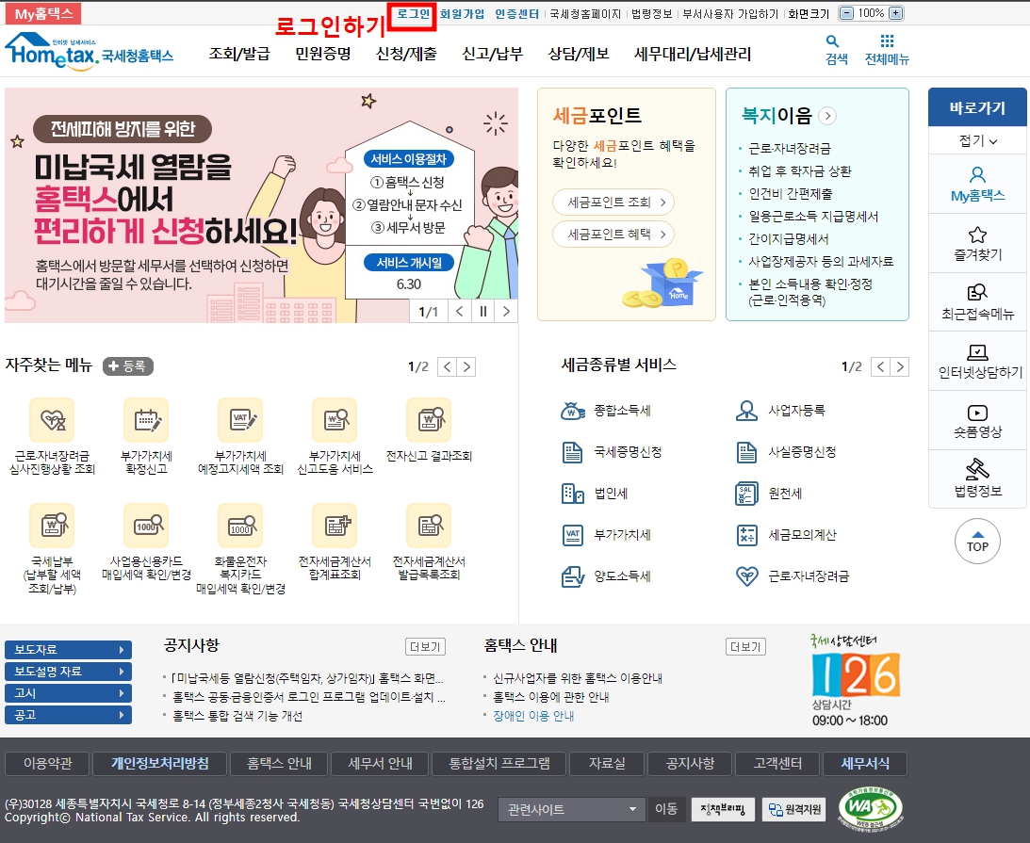Screen dimensions: 1030x843
Task: Expand 고시 menu arrow
Action: pos(122,692)
